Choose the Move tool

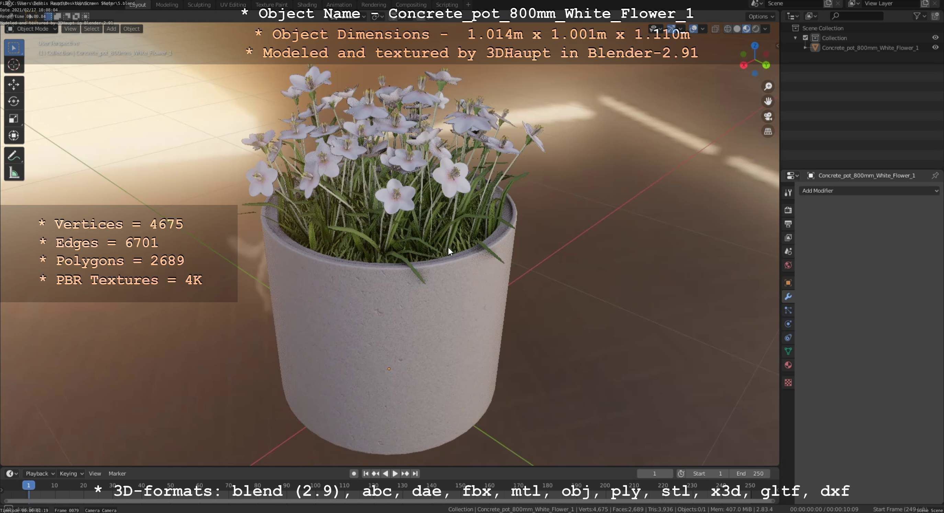[14, 84]
